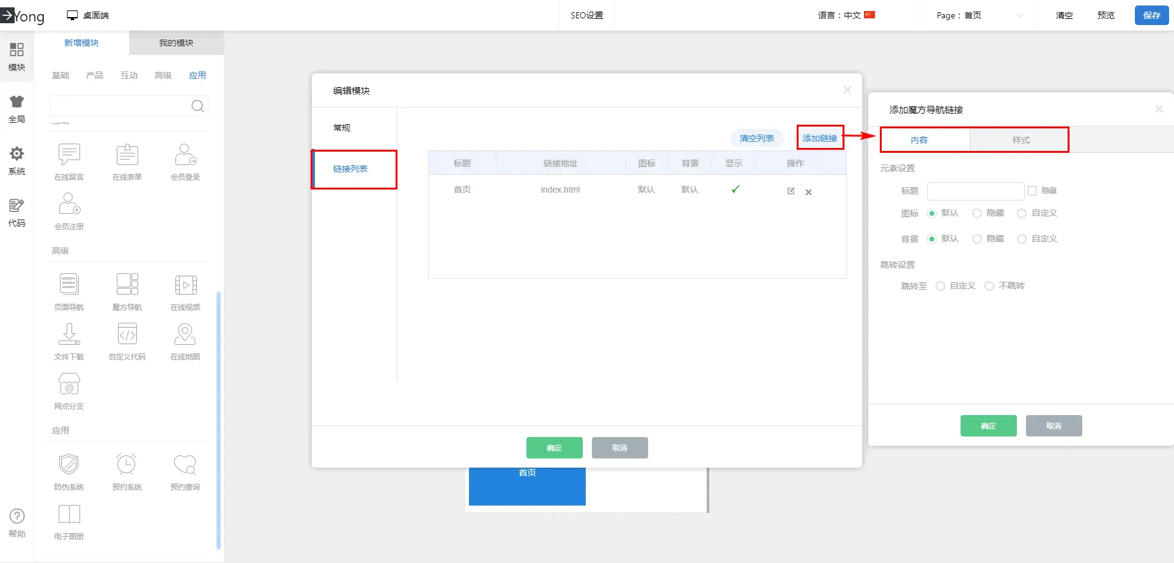The image size is (1174, 563).
Task: Check the 隐藏 checkbox beside 标题
Action: click(1032, 191)
